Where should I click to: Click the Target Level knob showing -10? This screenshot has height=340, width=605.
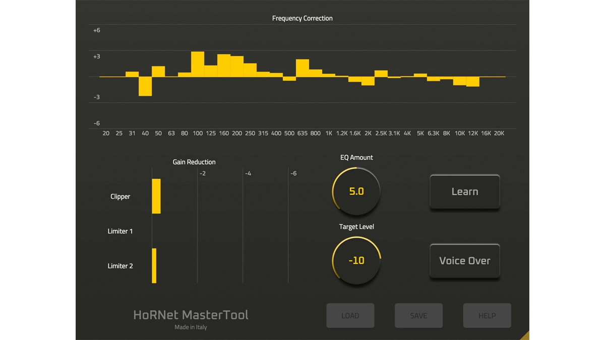coord(356,261)
